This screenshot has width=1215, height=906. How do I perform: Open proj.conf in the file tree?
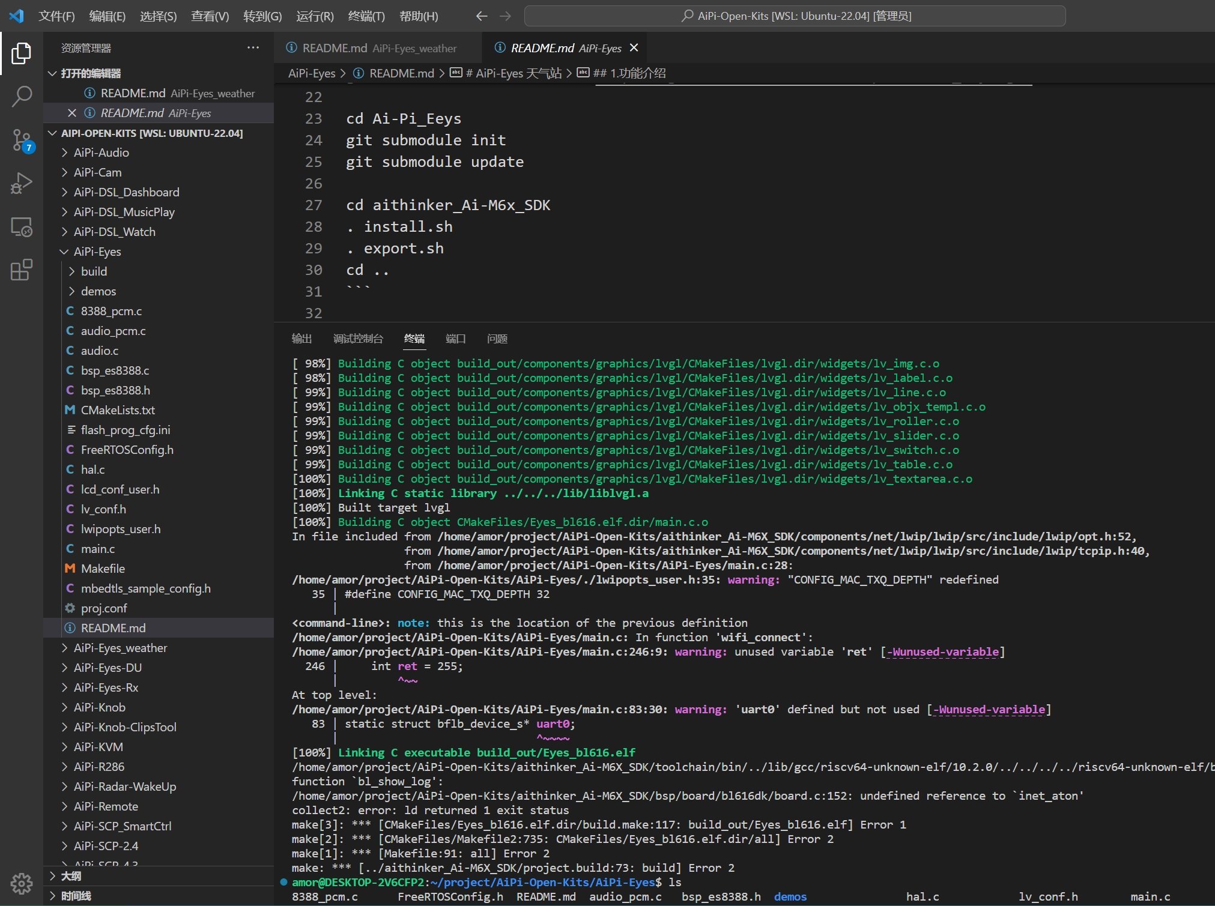coord(159,608)
